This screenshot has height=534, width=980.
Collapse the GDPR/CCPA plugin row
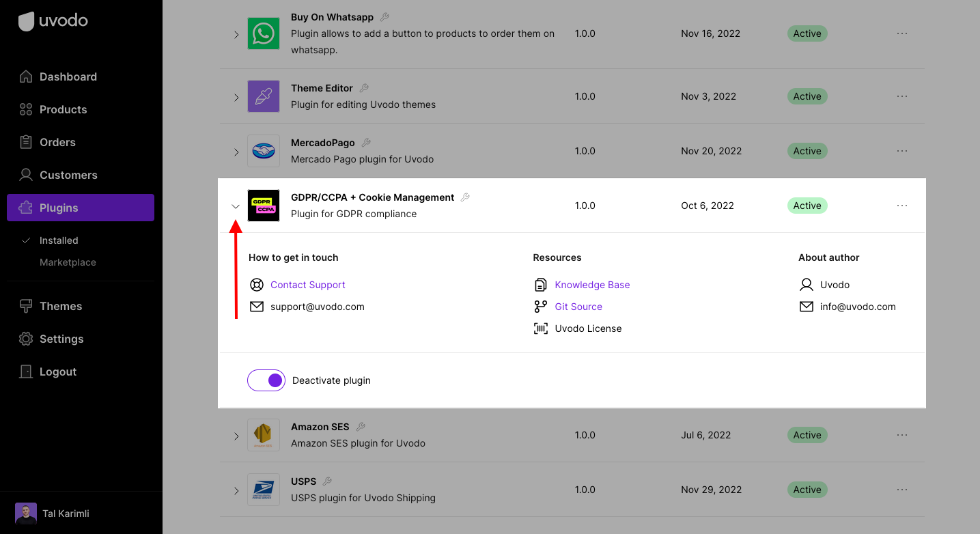point(236,206)
